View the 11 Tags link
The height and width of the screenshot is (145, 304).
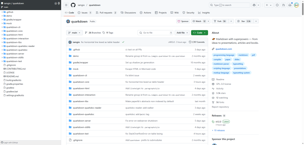tap(108, 33)
